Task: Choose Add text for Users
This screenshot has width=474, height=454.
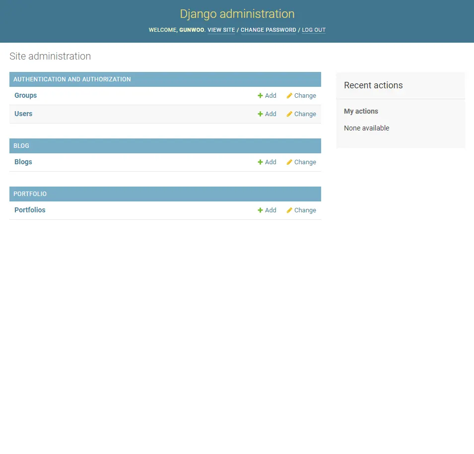Action: click(271, 114)
